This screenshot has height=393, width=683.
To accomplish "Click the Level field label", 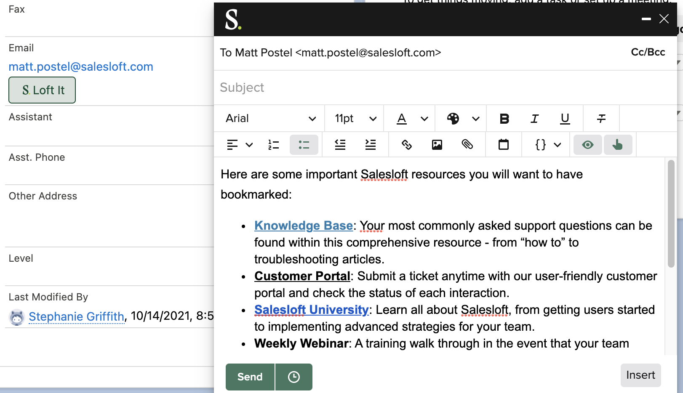I will point(21,258).
